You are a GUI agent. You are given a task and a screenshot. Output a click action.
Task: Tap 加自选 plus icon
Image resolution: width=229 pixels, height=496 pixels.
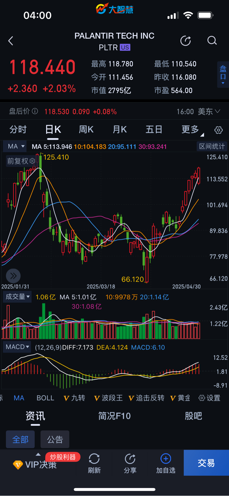pyautogui.click(x=166, y=463)
